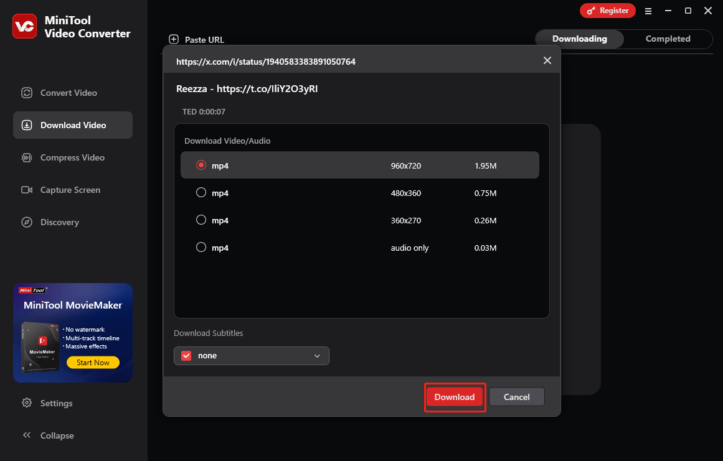723x461 pixels.
Task: Click the Download Subtitles label
Action: coord(209,333)
